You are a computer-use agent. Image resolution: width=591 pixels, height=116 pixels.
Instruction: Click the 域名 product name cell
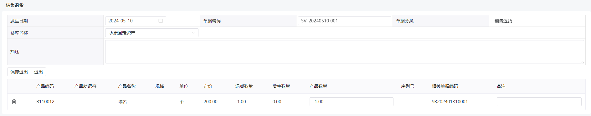point(122,102)
